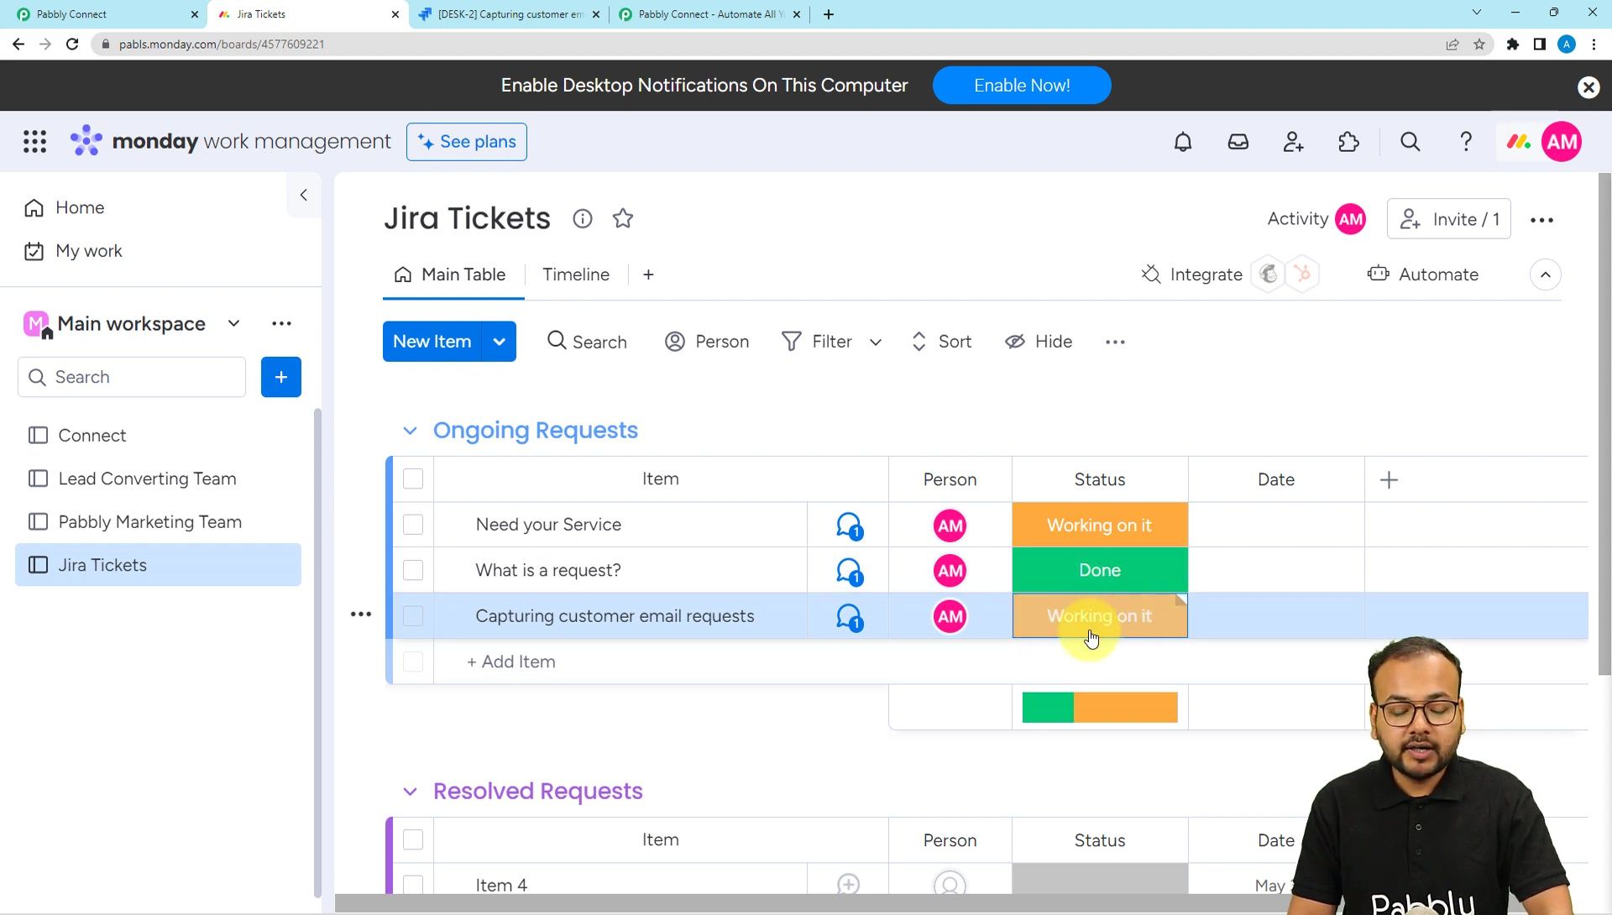Screen dimensions: 1612x915
Task: Select all items in Resolved Requests
Action: (413, 840)
